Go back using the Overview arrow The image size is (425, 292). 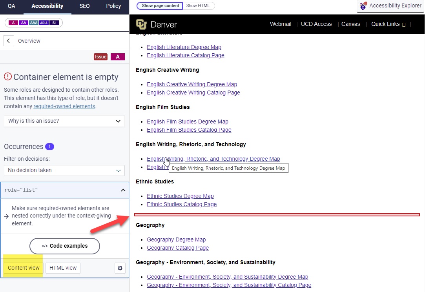tap(8, 40)
